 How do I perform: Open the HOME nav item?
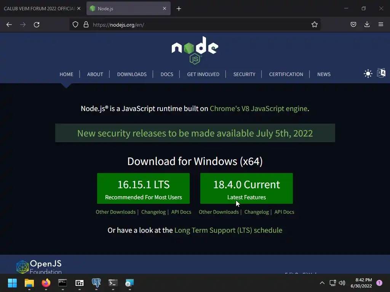click(x=66, y=74)
